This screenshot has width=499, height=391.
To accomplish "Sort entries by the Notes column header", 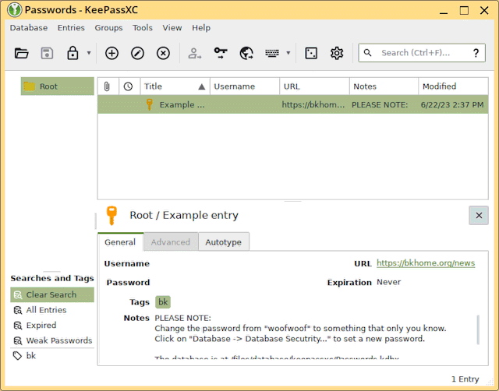I will tap(384, 86).
